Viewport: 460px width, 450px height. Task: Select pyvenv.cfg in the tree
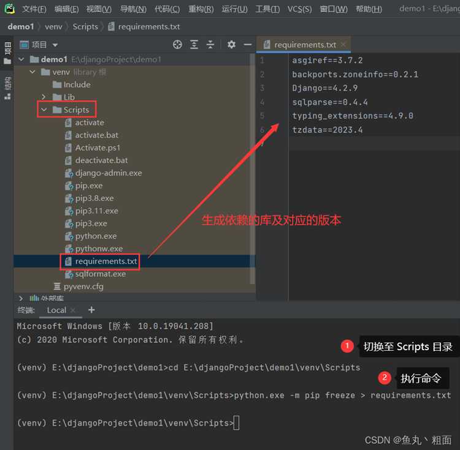coord(78,287)
